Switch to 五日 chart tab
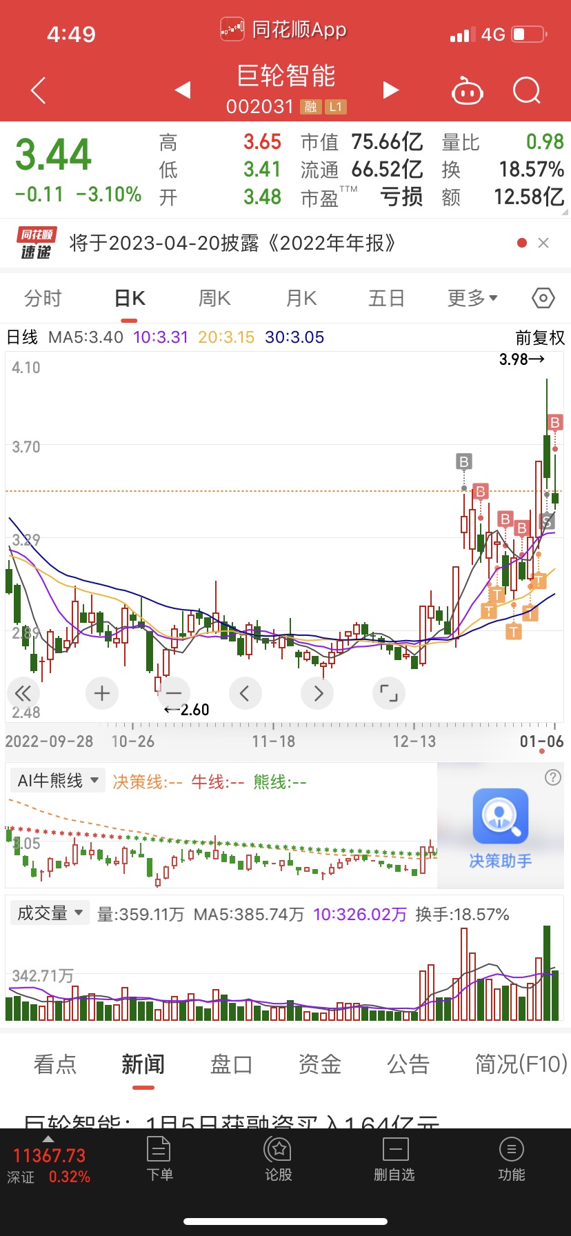 pos(386,298)
